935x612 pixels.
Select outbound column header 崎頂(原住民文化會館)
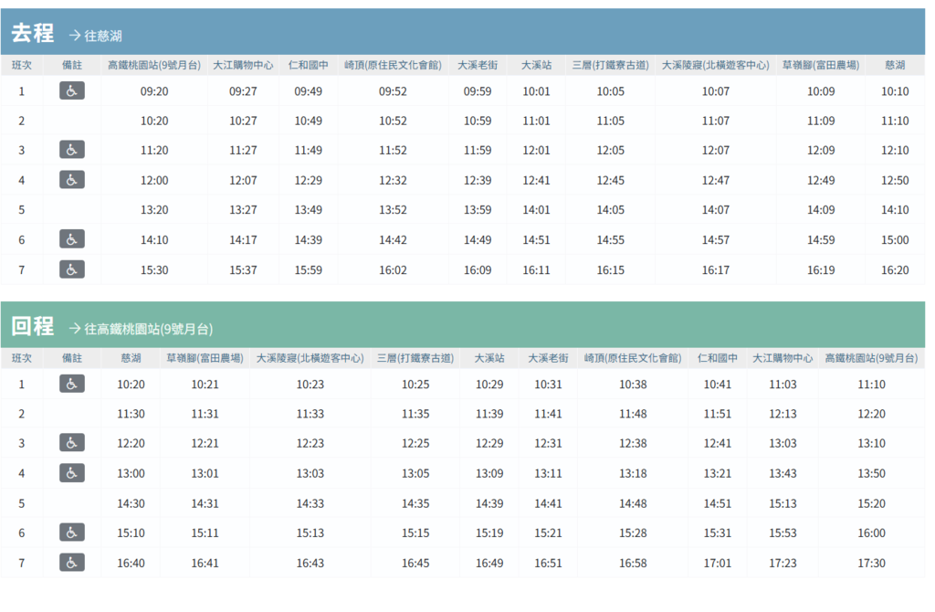(x=393, y=65)
